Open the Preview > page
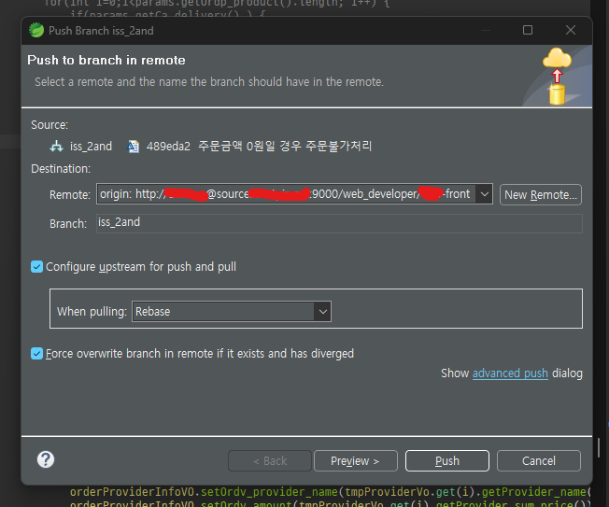Viewport: 609px width, 507px height. [355, 461]
